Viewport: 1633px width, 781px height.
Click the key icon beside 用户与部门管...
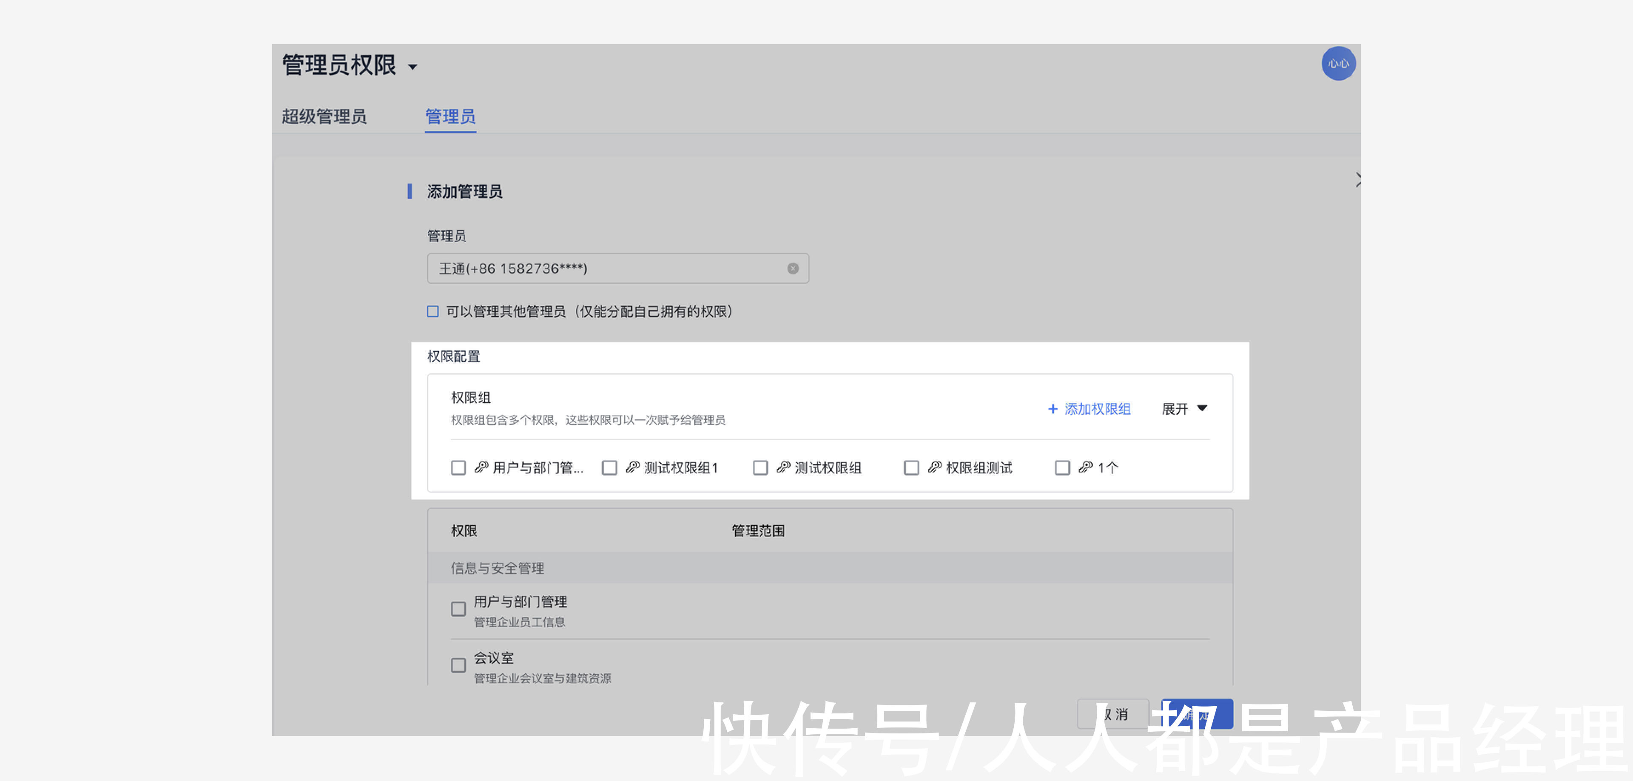[481, 467]
